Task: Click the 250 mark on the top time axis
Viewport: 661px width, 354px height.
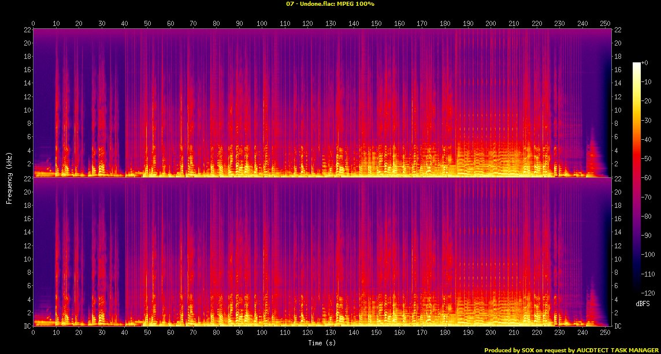Action: pos(605,24)
